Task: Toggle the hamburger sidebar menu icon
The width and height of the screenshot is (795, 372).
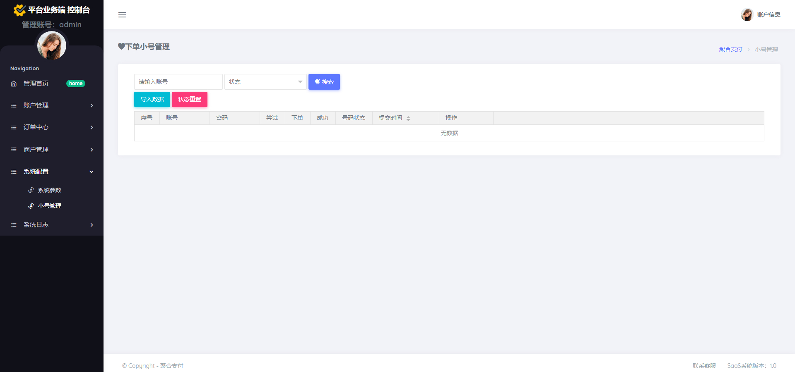Action: (122, 15)
